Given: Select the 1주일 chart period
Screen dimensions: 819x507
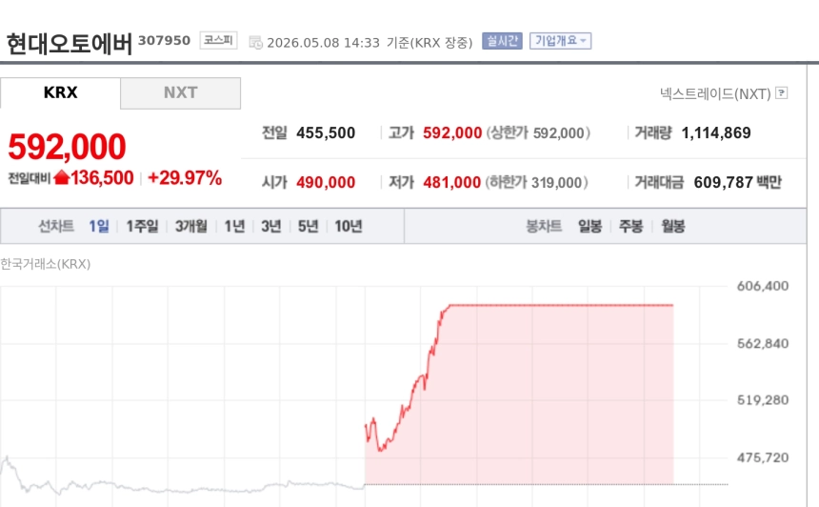Looking at the screenshot, I should pyautogui.click(x=142, y=226).
